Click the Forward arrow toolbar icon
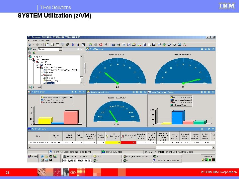 [37, 45]
